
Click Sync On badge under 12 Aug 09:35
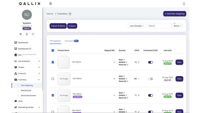coord(168,64)
